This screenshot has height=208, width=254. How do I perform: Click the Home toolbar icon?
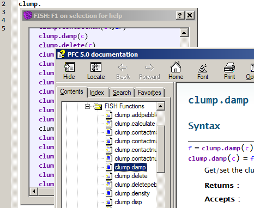point(176,68)
